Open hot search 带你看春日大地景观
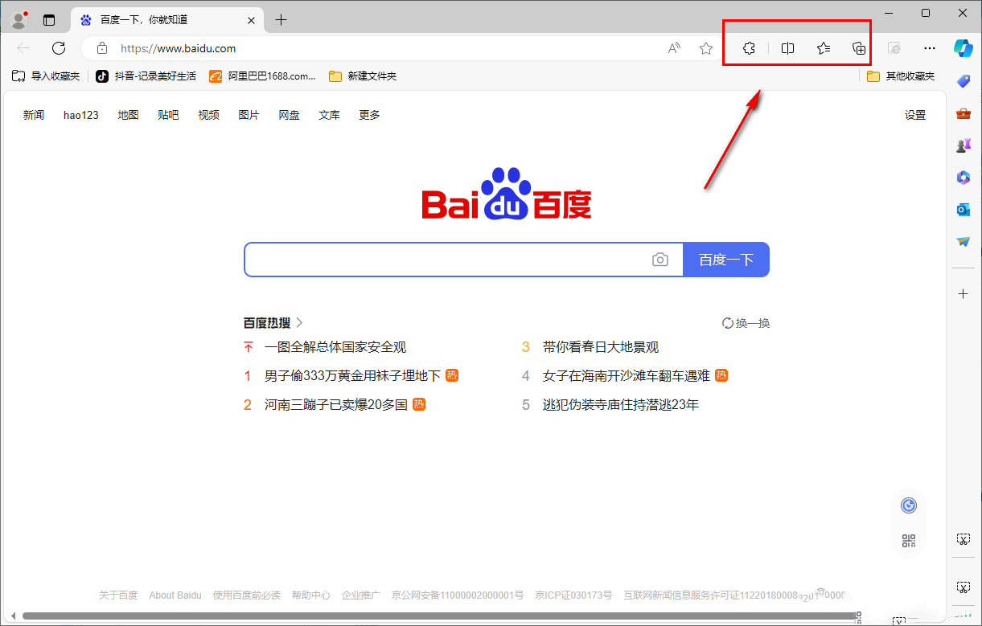Image resolution: width=982 pixels, height=626 pixels. (601, 347)
